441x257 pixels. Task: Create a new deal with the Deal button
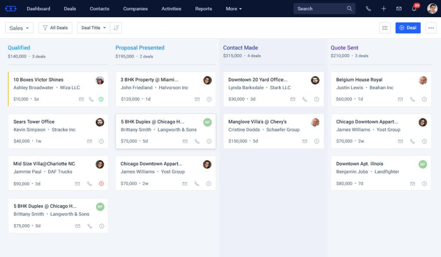pyautogui.click(x=407, y=28)
